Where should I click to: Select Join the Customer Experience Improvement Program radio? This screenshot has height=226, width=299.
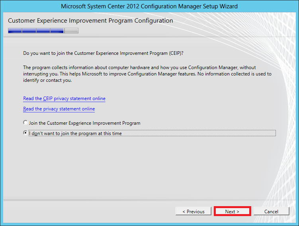coord(26,123)
